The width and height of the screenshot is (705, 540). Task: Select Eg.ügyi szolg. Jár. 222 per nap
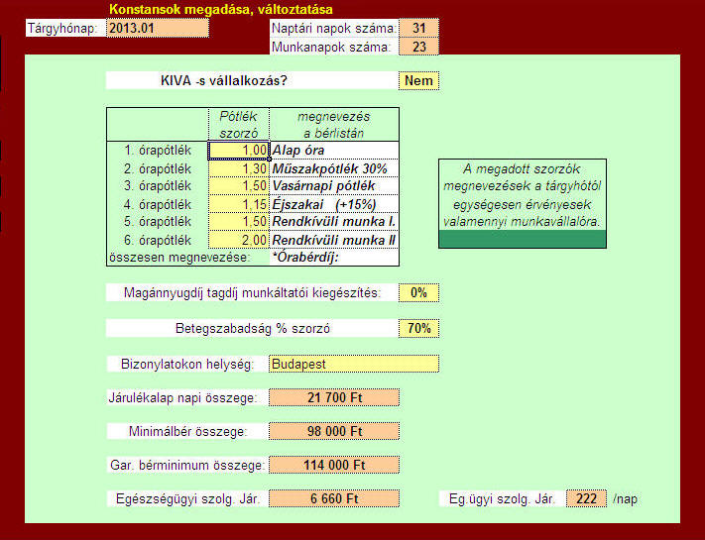[586, 498]
